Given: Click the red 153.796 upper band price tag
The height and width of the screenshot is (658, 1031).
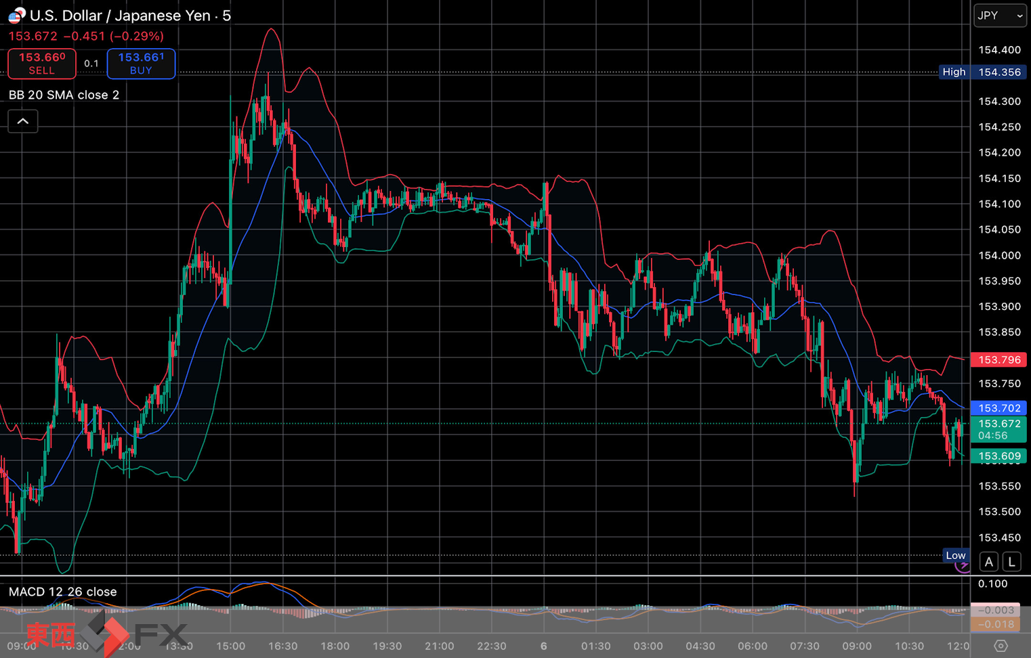Looking at the screenshot, I should tap(998, 360).
